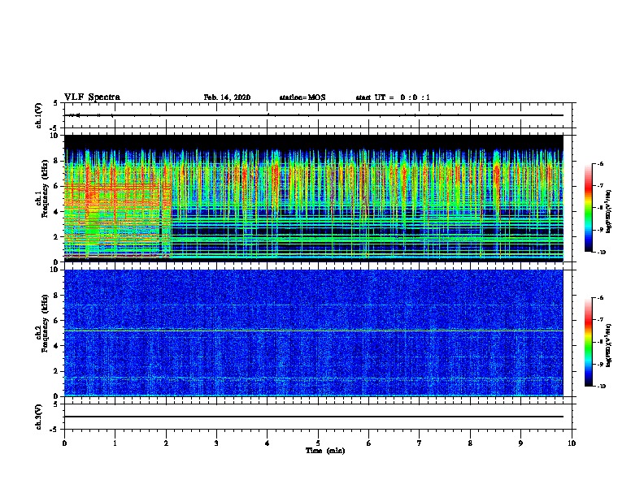This screenshot has width=644, height=497.
Task: Select the "start UT = 0 : 0 : 1" text
Action: pyautogui.click(x=393, y=97)
